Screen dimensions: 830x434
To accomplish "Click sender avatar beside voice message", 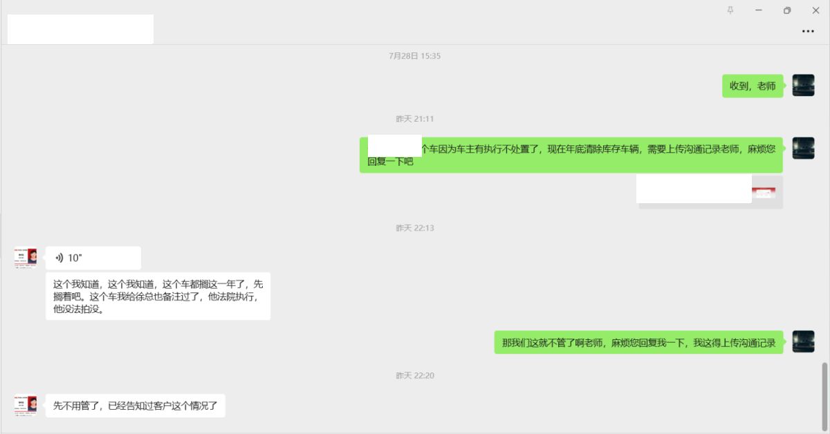I will [26, 258].
